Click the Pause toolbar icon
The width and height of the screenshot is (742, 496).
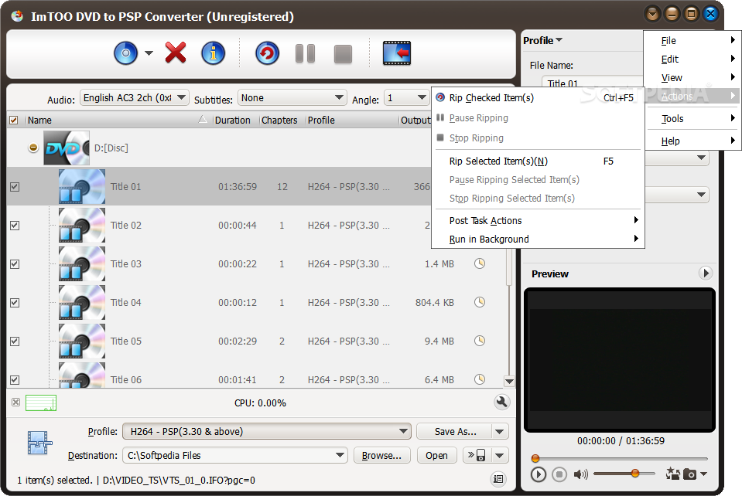pyautogui.click(x=305, y=53)
